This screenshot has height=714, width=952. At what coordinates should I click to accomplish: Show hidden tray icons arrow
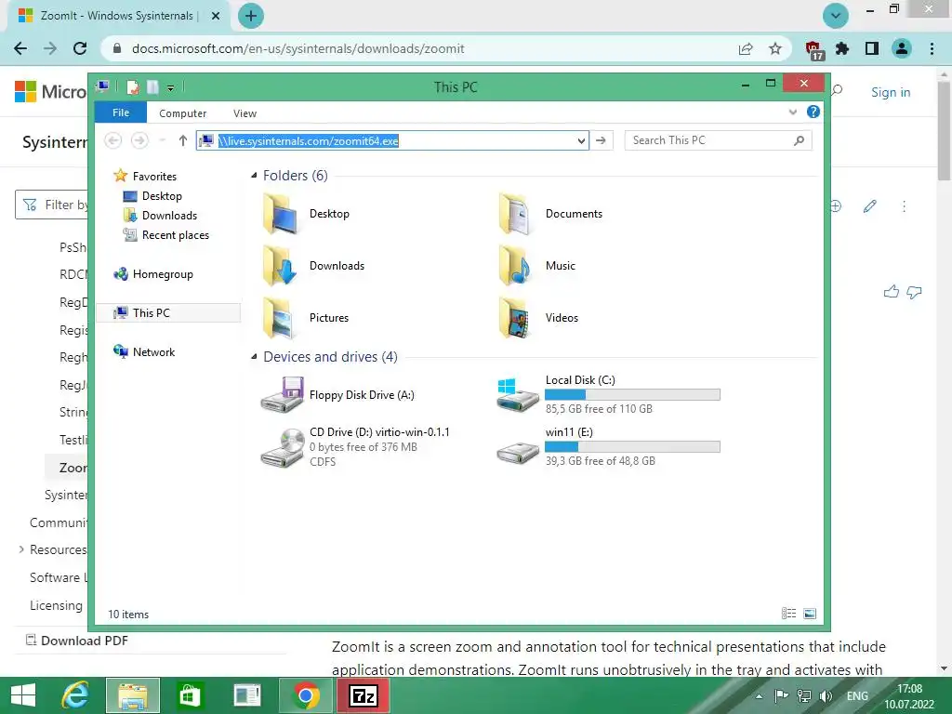pyautogui.click(x=759, y=696)
